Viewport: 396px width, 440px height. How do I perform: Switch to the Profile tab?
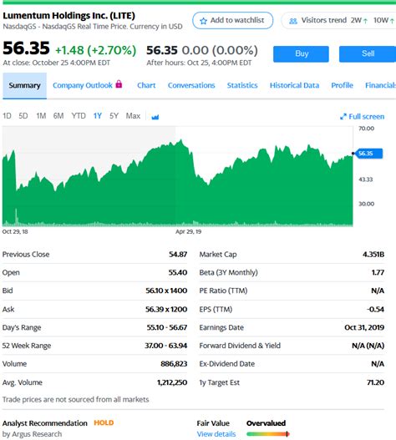pos(342,85)
